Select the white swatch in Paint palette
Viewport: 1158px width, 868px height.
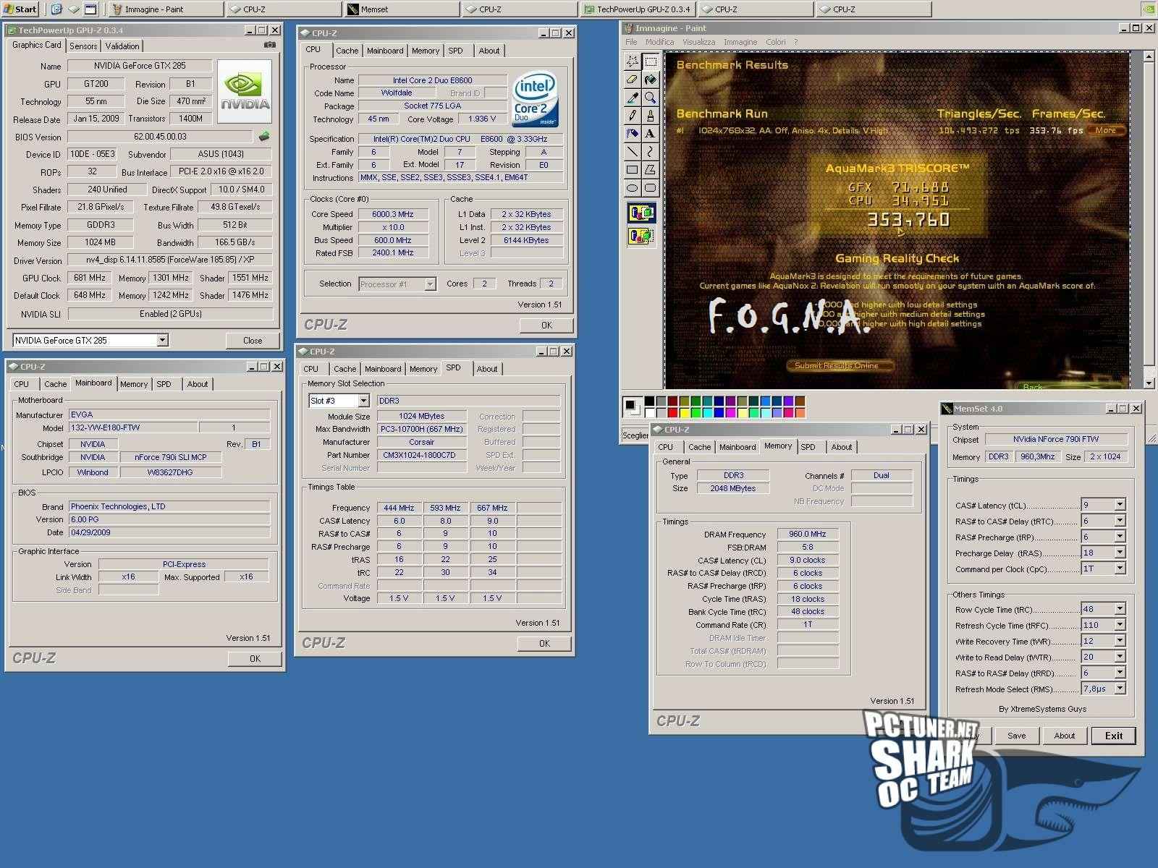pyautogui.click(x=649, y=412)
